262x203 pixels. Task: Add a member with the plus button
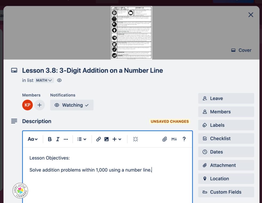[x=40, y=105]
